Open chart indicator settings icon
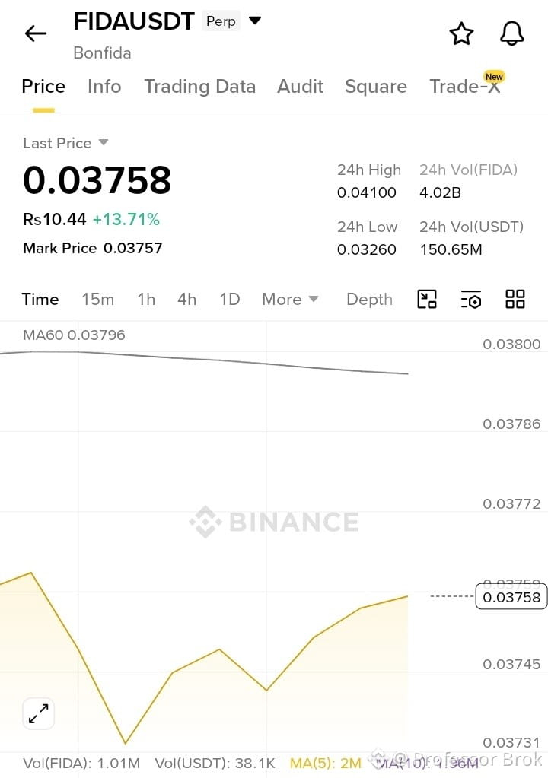Image resolution: width=548 pixels, height=778 pixels. (471, 299)
